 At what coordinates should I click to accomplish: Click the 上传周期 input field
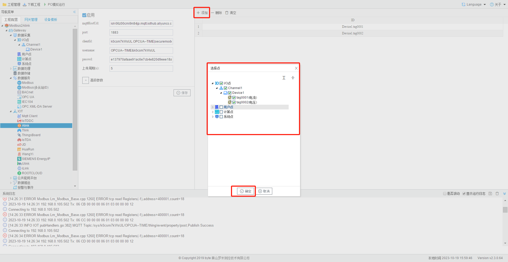coord(141,68)
